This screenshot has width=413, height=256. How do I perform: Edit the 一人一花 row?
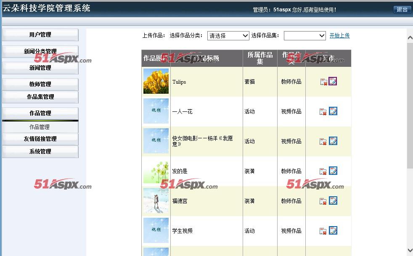333,111
